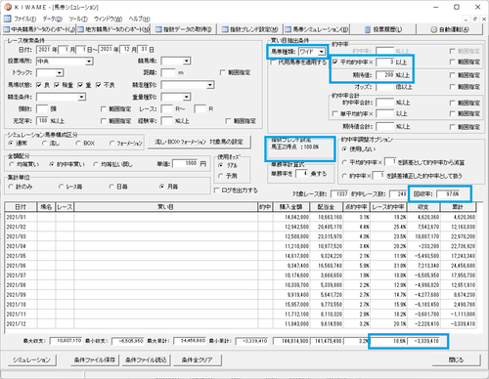The height and width of the screenshot is (379, 489).
Task: Expand the 競走条件 dropdown
Action: tap(82, 97)
